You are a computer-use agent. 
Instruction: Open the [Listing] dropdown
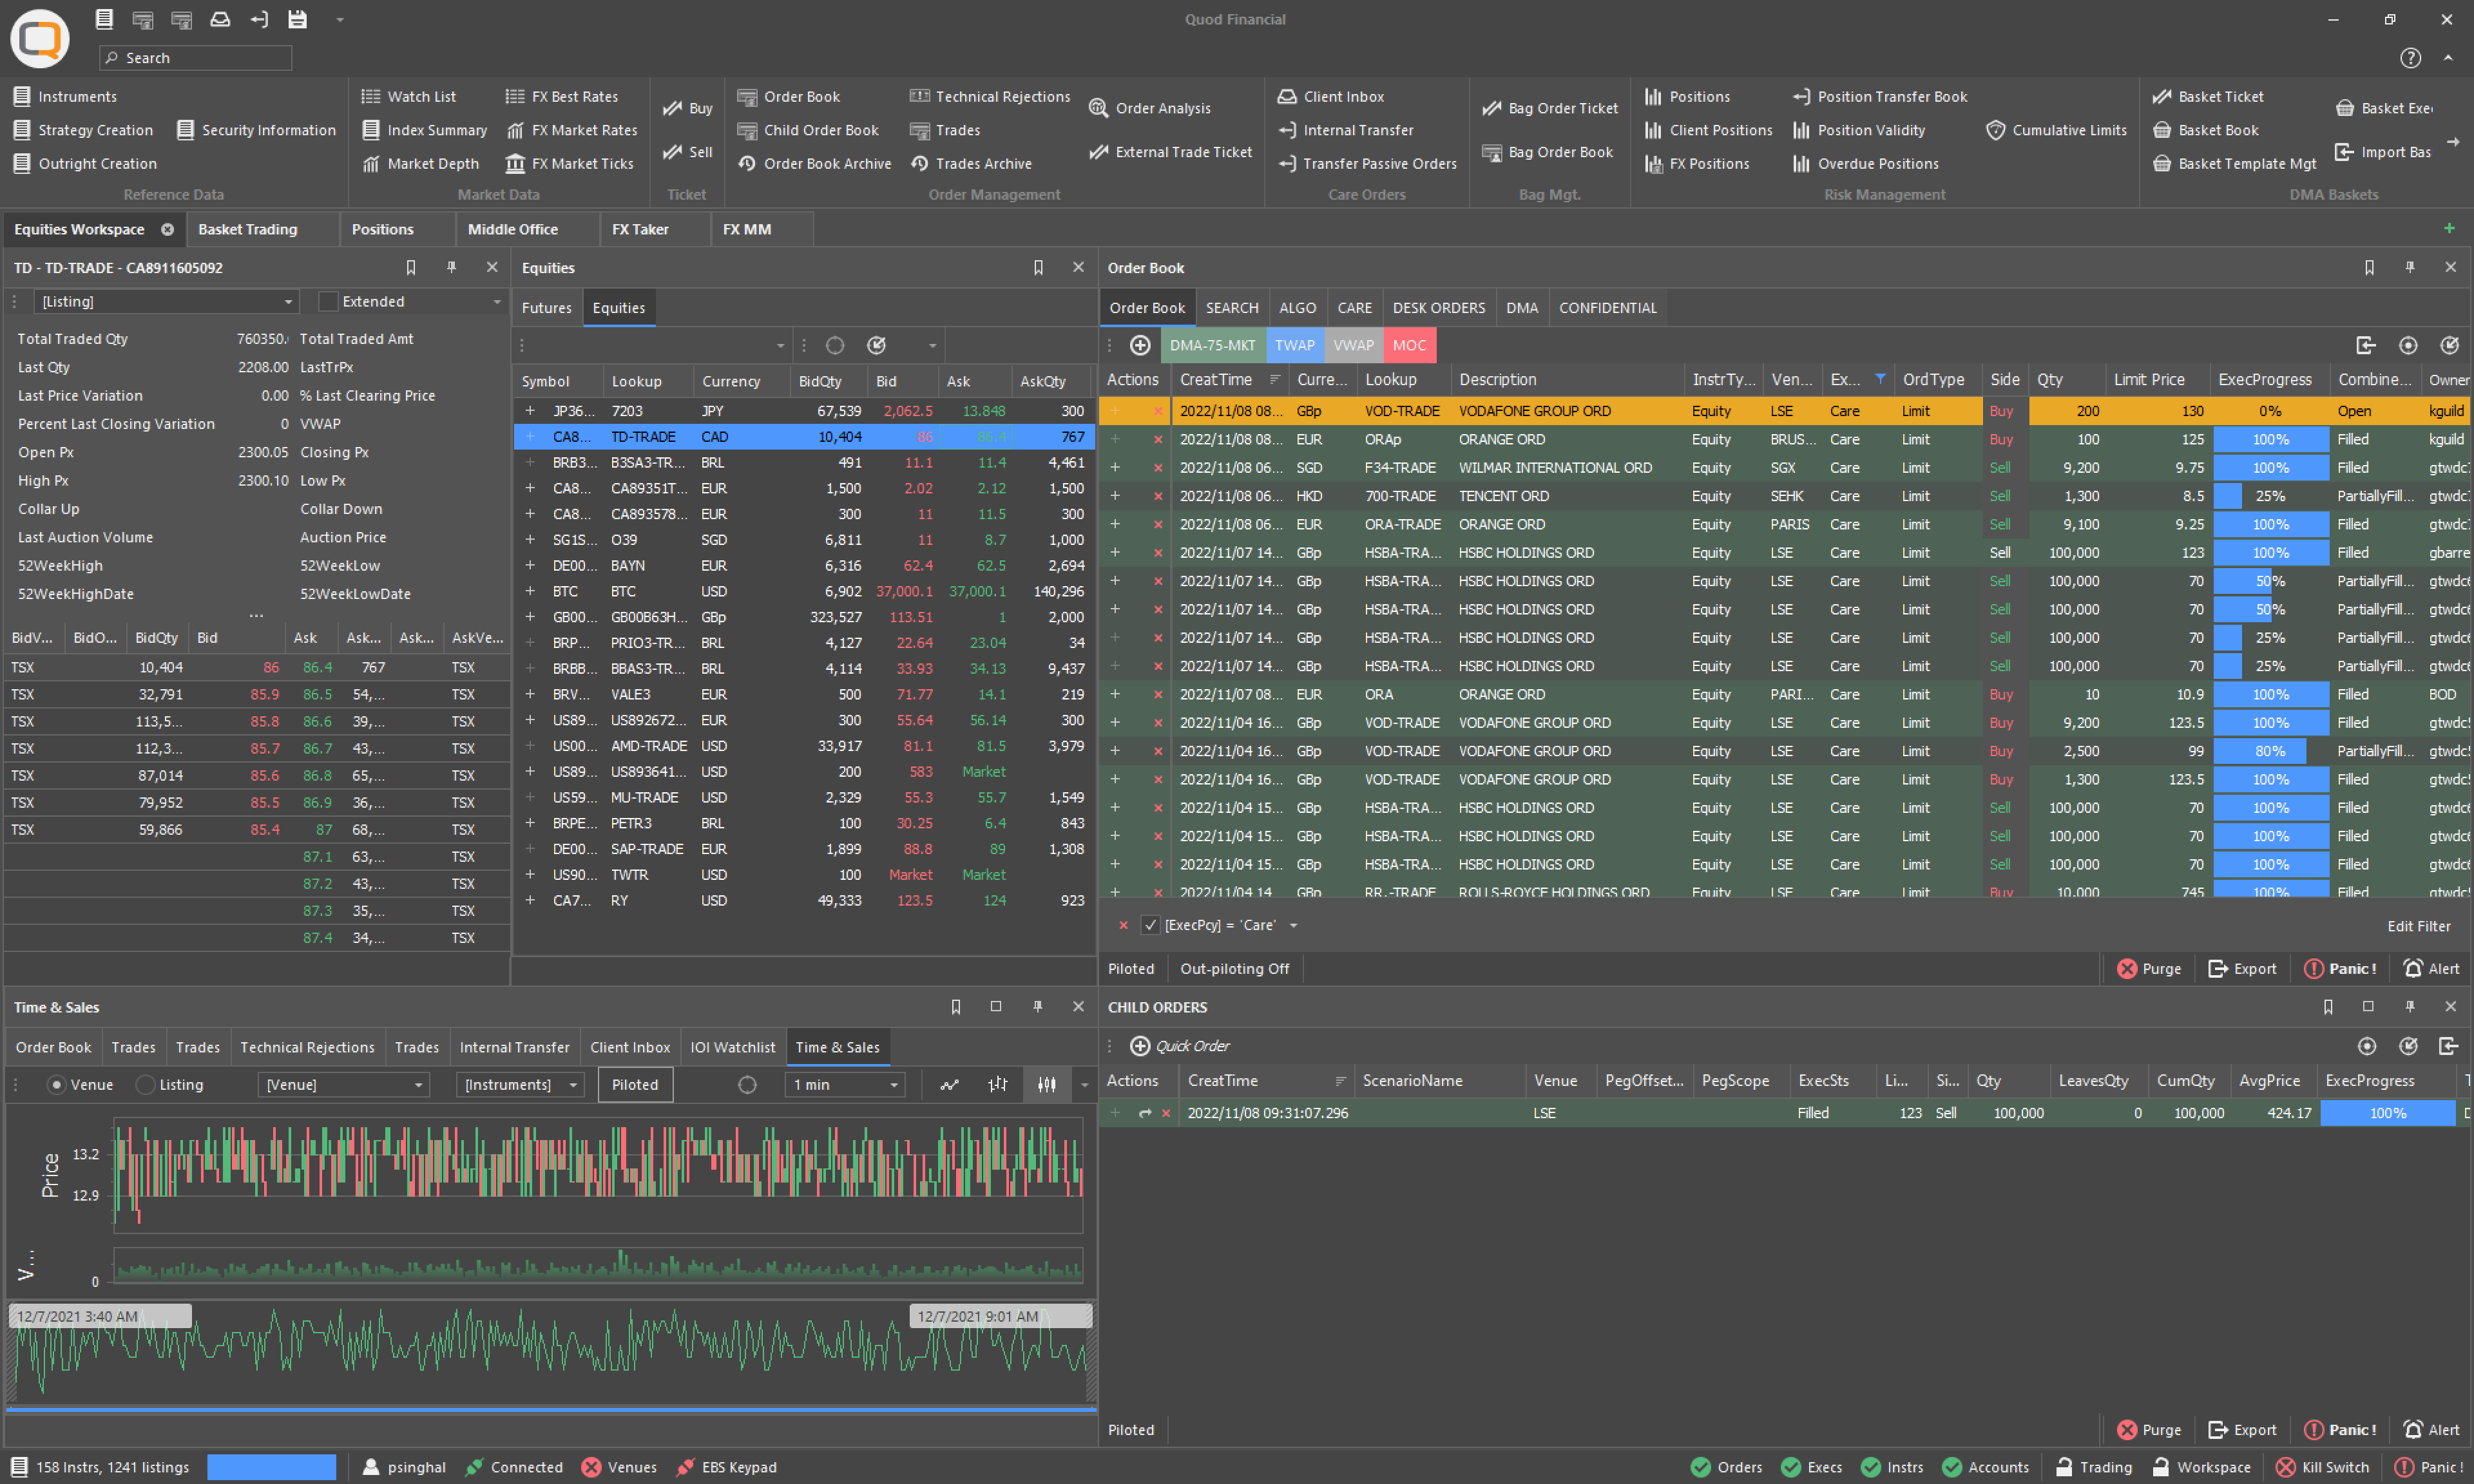coord(166,301)
